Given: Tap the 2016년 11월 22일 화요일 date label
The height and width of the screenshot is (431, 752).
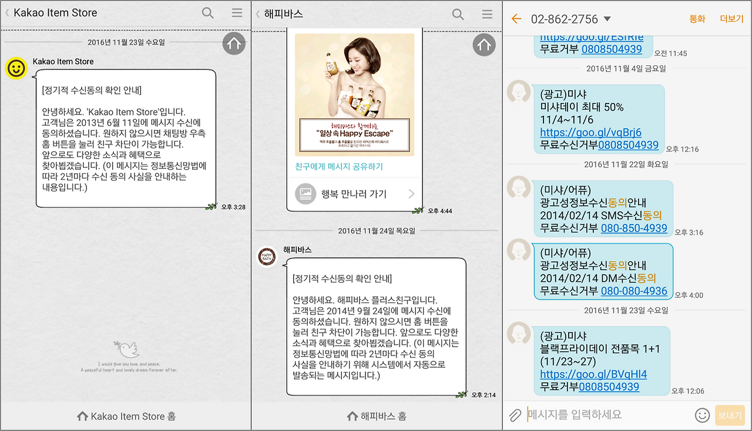Looking at the screenshot, I should click(626, 165).
